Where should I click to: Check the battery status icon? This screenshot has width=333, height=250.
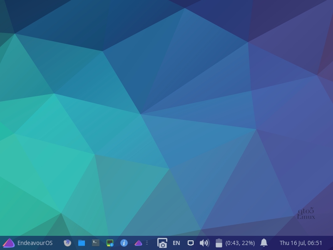pyautogui.click(x=218, y=242)
